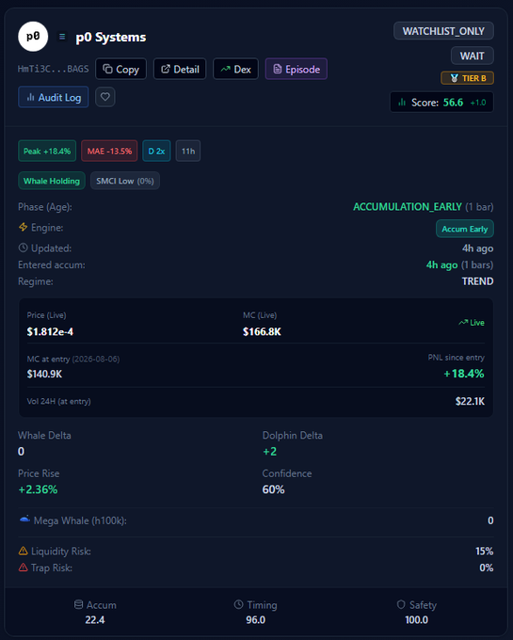Click the Dolphin Delta +2 value
Screen dimensions: 513x640
pos(270,452)
